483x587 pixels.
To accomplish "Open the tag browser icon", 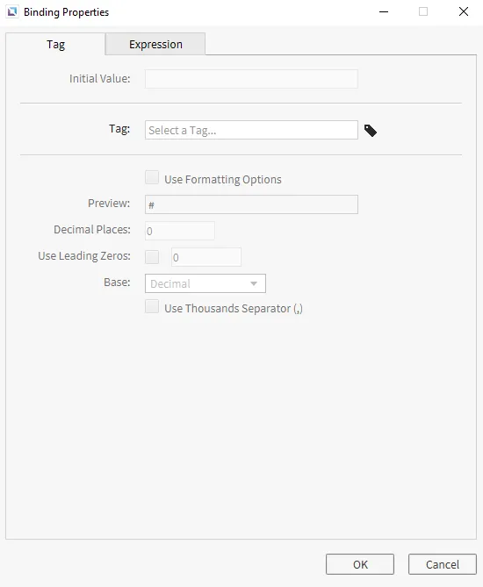I will pyautogui.click(x=371, y=131).
